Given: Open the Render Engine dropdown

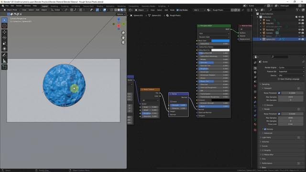Looking at the screenshot, I should click(x=291, y=67).
